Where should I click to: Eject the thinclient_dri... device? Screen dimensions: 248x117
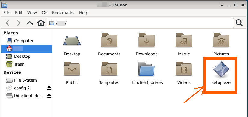coord(49,96)
